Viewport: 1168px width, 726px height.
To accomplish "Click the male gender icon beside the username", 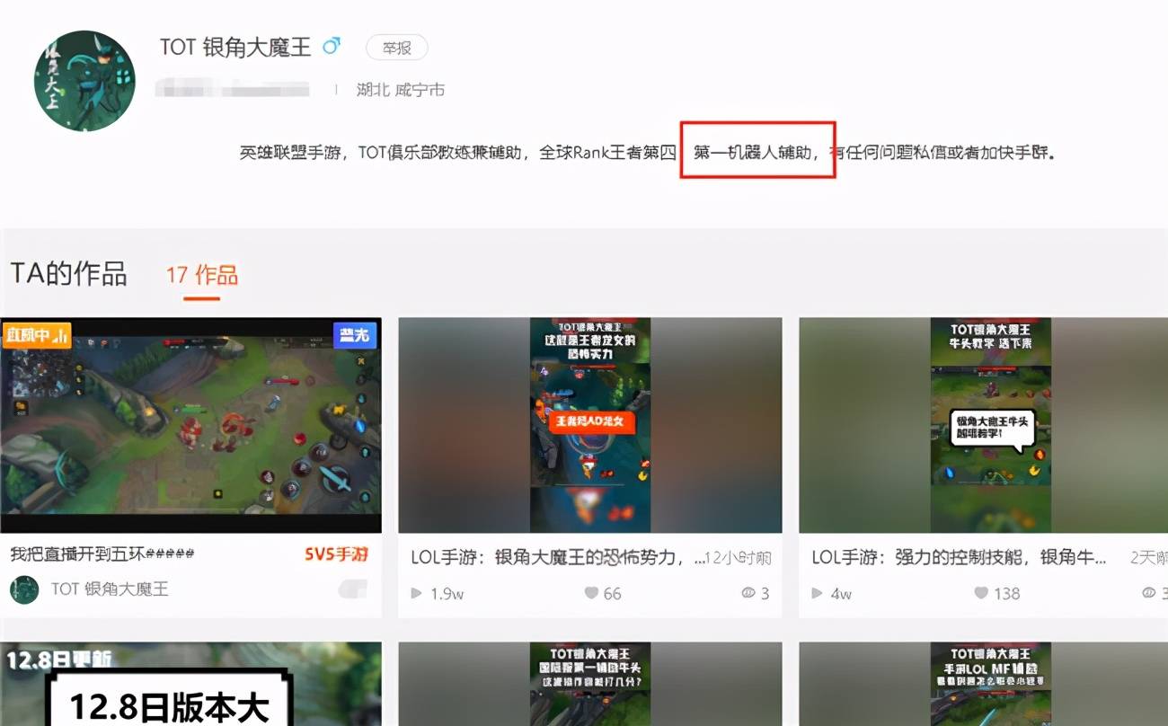I will [332, 45].
